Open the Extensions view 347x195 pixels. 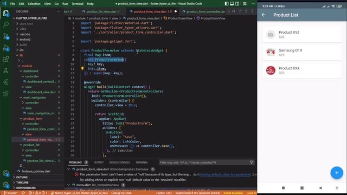[6, 59]
